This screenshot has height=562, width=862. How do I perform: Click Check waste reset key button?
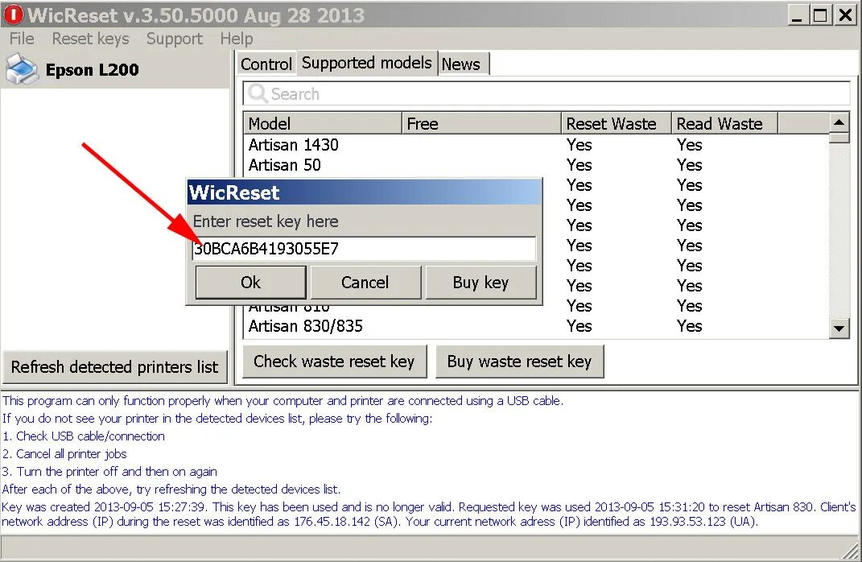[x=334, y=362]
